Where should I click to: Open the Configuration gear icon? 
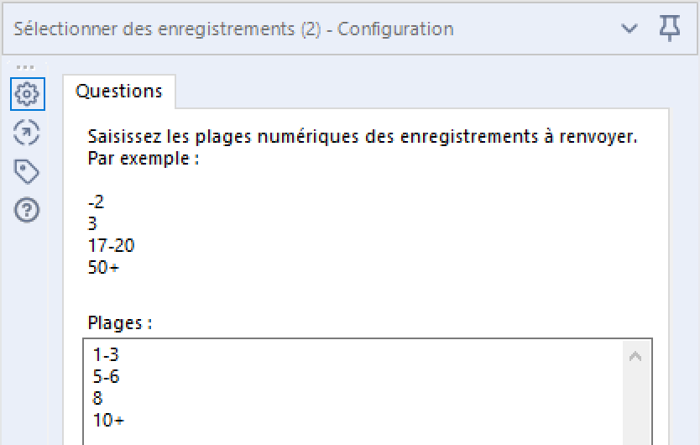point(27,94)
